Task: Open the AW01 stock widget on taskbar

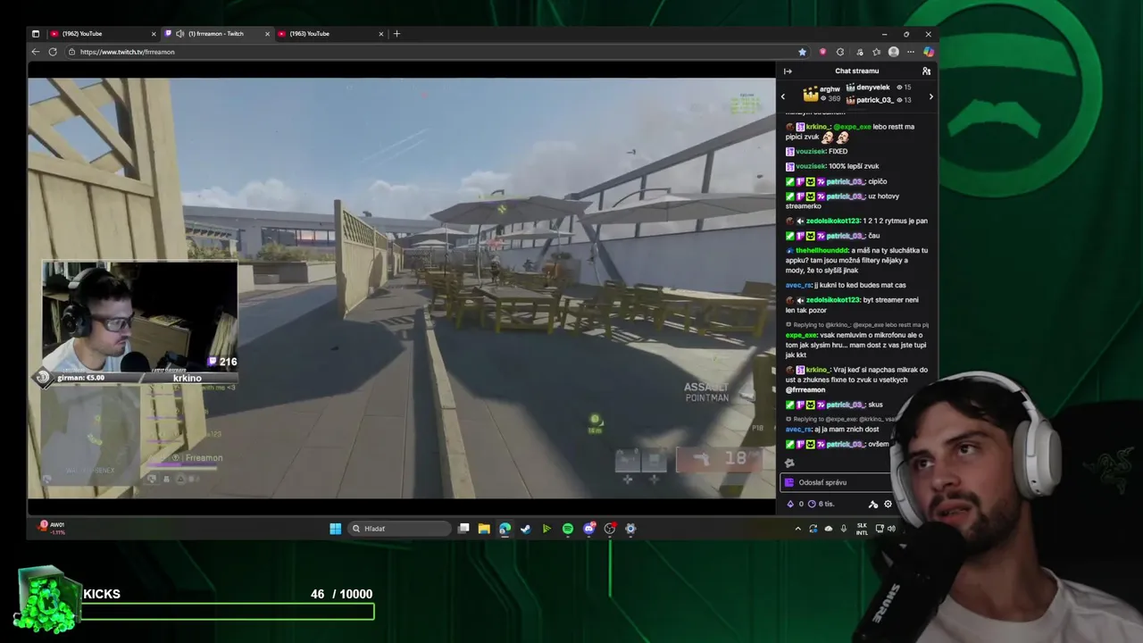Action: click(52, 528)
